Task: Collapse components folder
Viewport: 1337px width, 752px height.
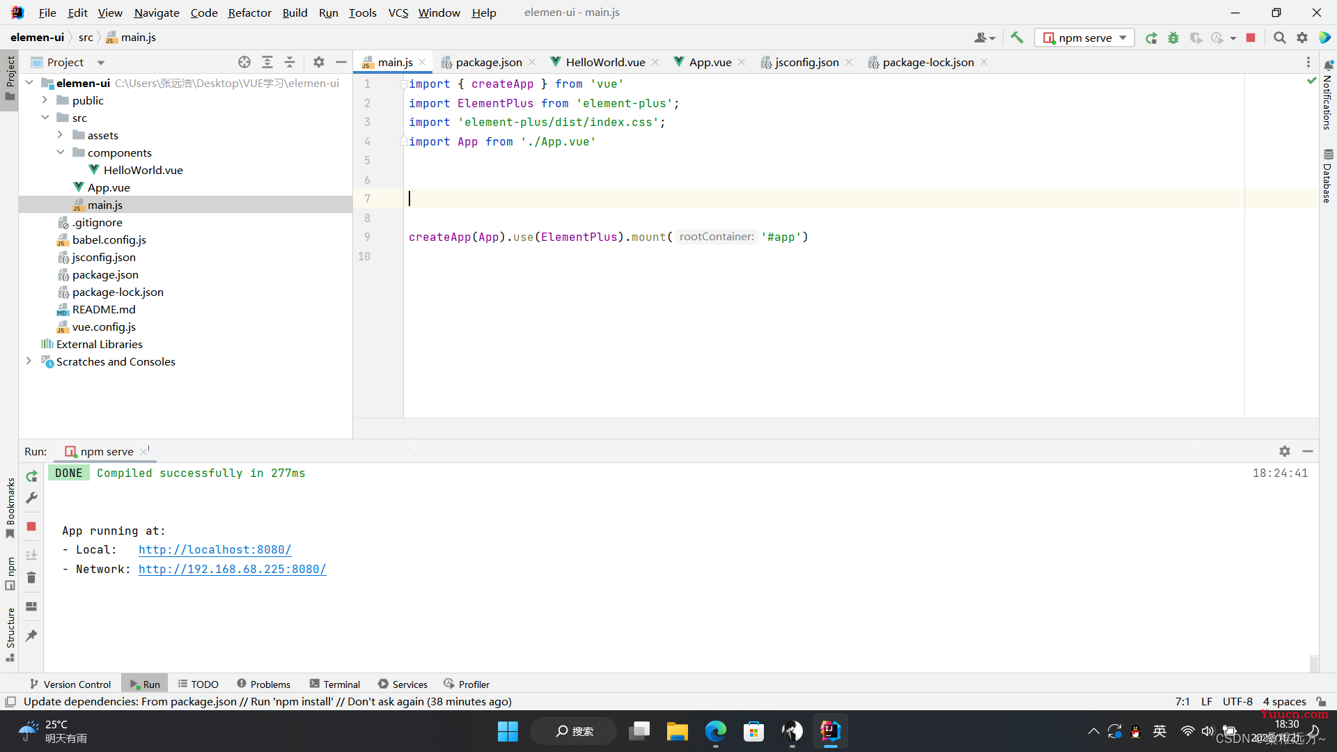Action: [60, 152]
